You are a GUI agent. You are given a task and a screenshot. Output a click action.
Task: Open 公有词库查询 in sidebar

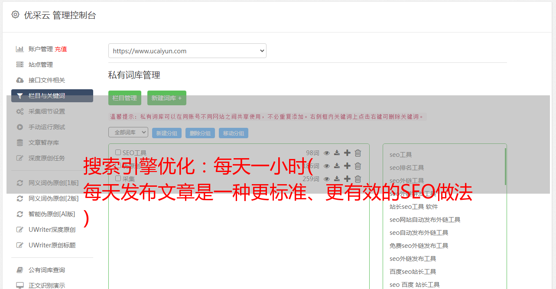tap(47, 270)
